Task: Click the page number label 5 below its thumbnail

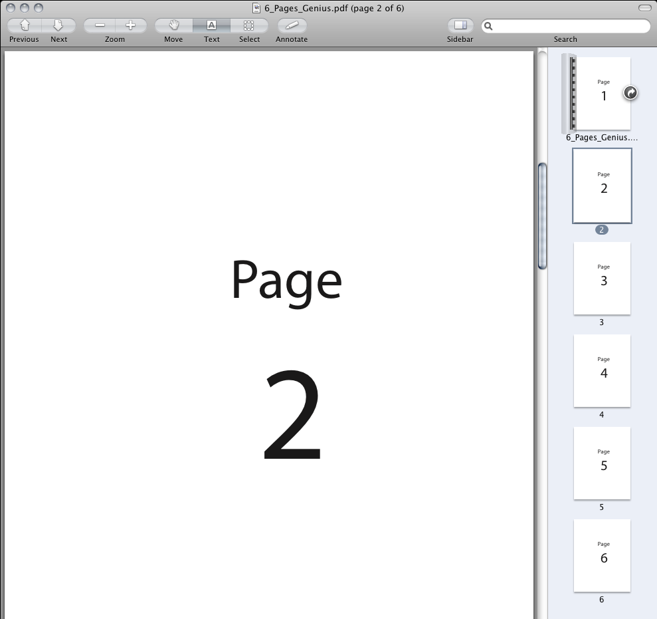Action: coord(602,507)
